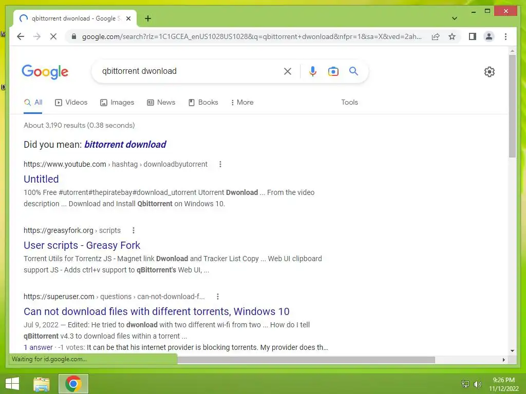526x394 pixels.
Task: Share this page from address bar
Action: pos(436,36)
